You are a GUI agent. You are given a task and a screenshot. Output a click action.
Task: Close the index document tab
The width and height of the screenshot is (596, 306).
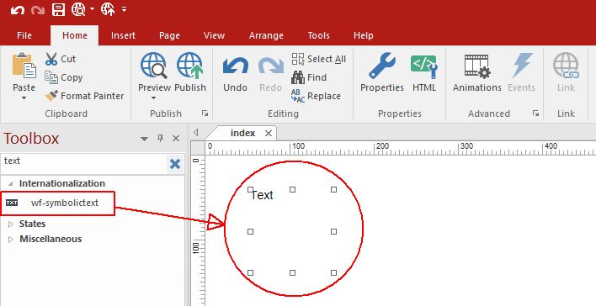[269, 134]
